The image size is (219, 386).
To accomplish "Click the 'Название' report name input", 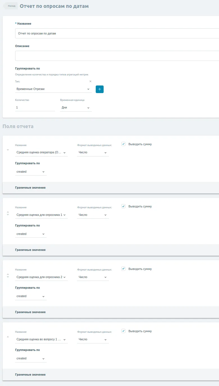I will [x=117, y=33].
